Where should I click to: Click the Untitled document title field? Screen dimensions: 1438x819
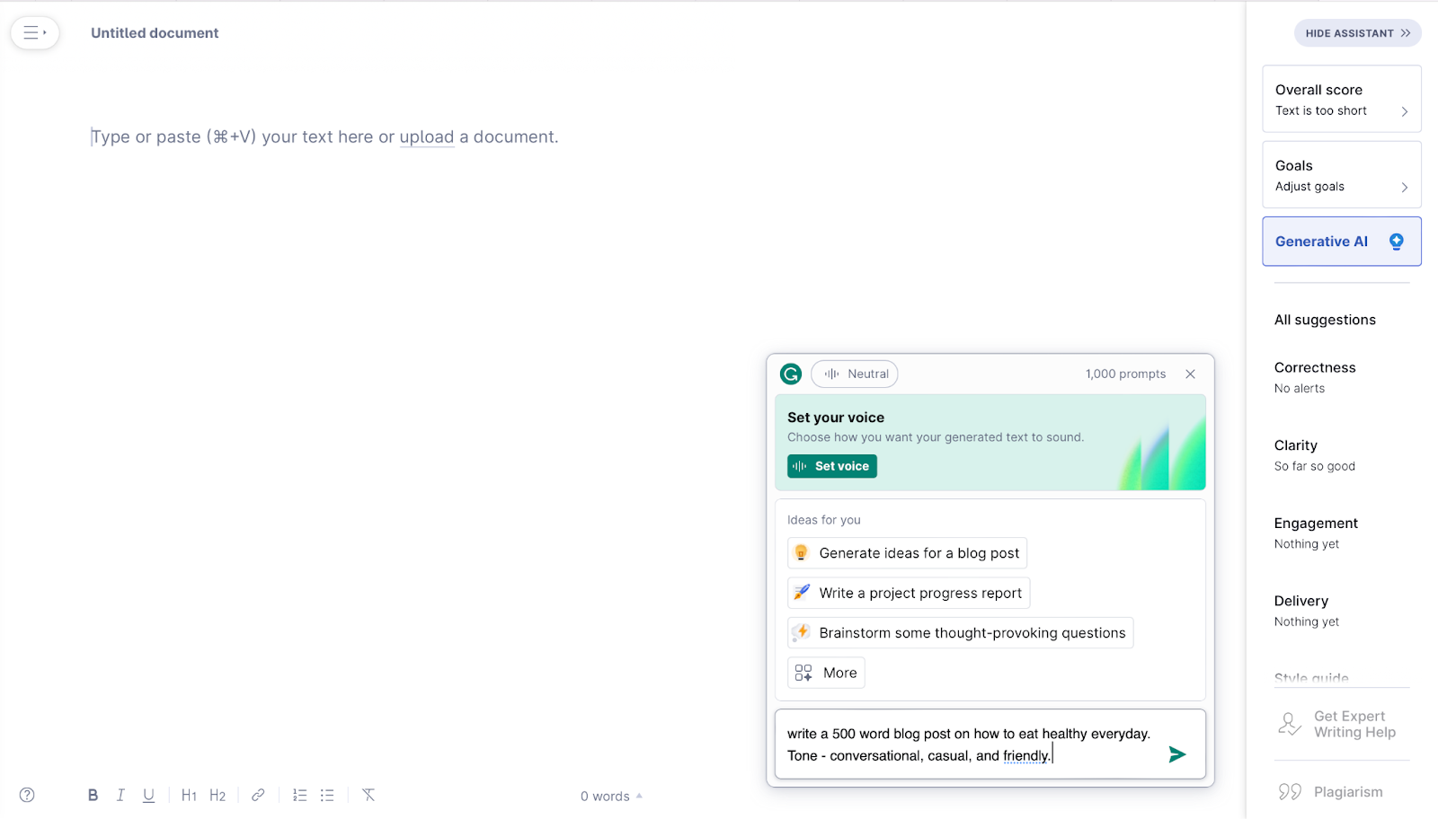(x=155, y=33)
